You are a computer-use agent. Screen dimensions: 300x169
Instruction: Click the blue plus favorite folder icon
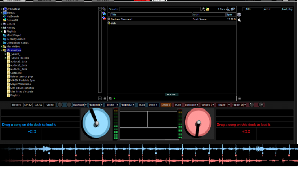pos(104,13)
